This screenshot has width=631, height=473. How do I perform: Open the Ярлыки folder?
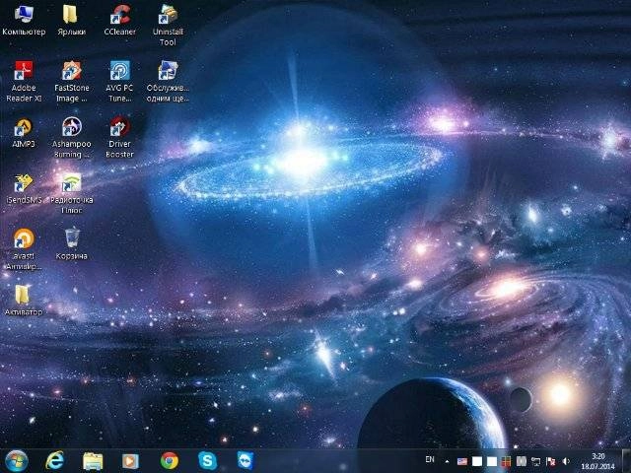[71, 20]
